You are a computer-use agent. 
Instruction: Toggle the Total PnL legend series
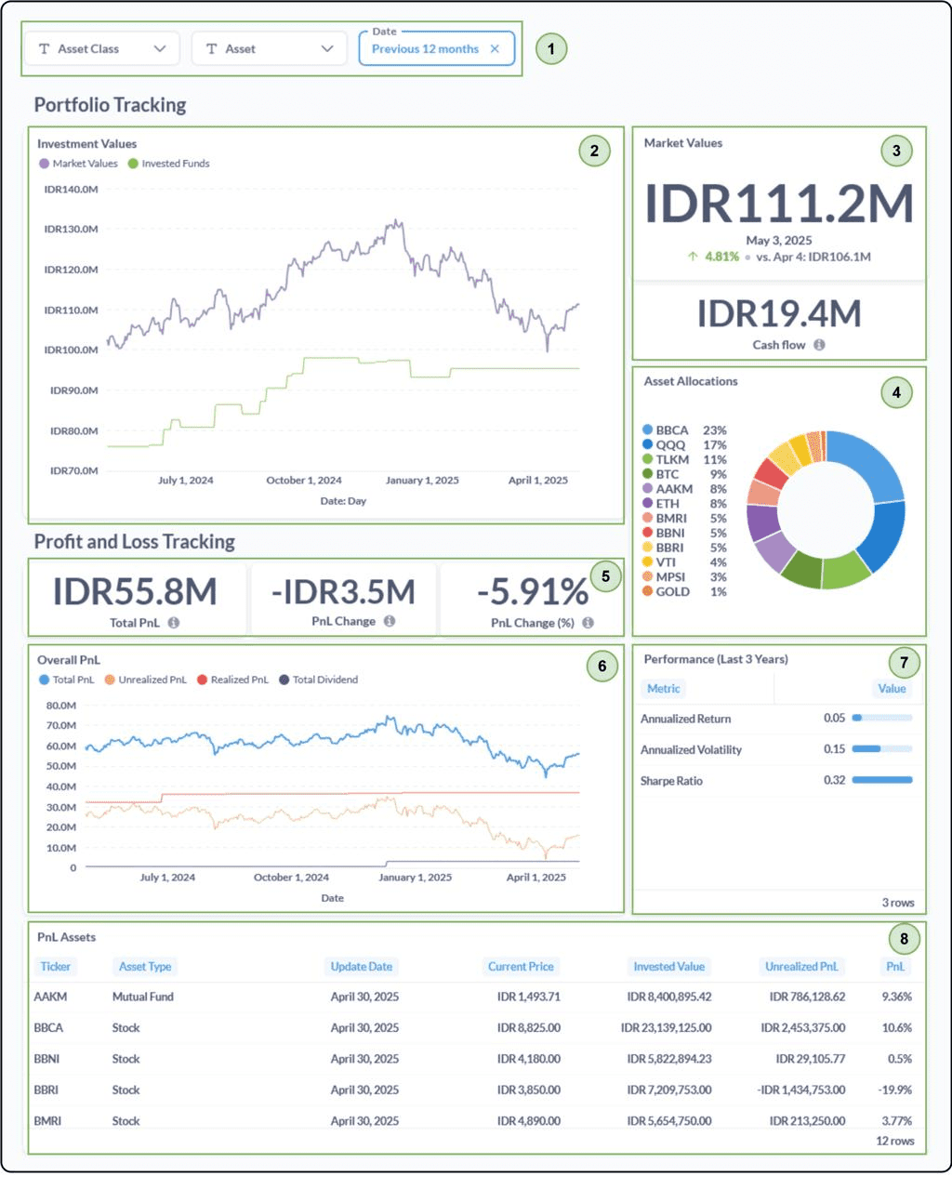click(x=67, y=680)
